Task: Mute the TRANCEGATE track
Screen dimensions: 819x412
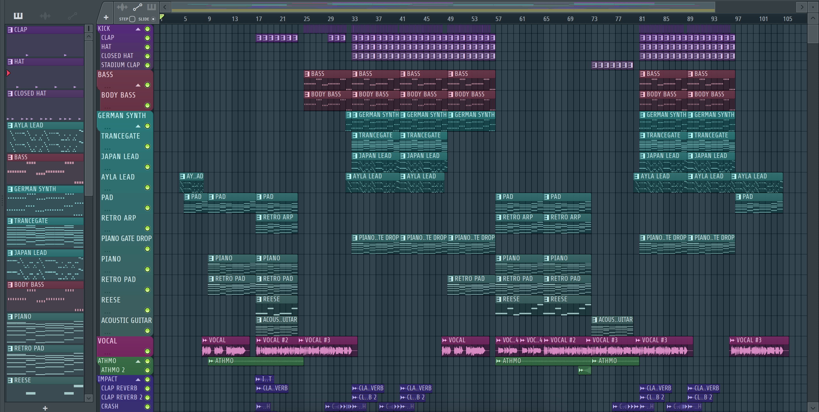Action: [x=148, y=146]
